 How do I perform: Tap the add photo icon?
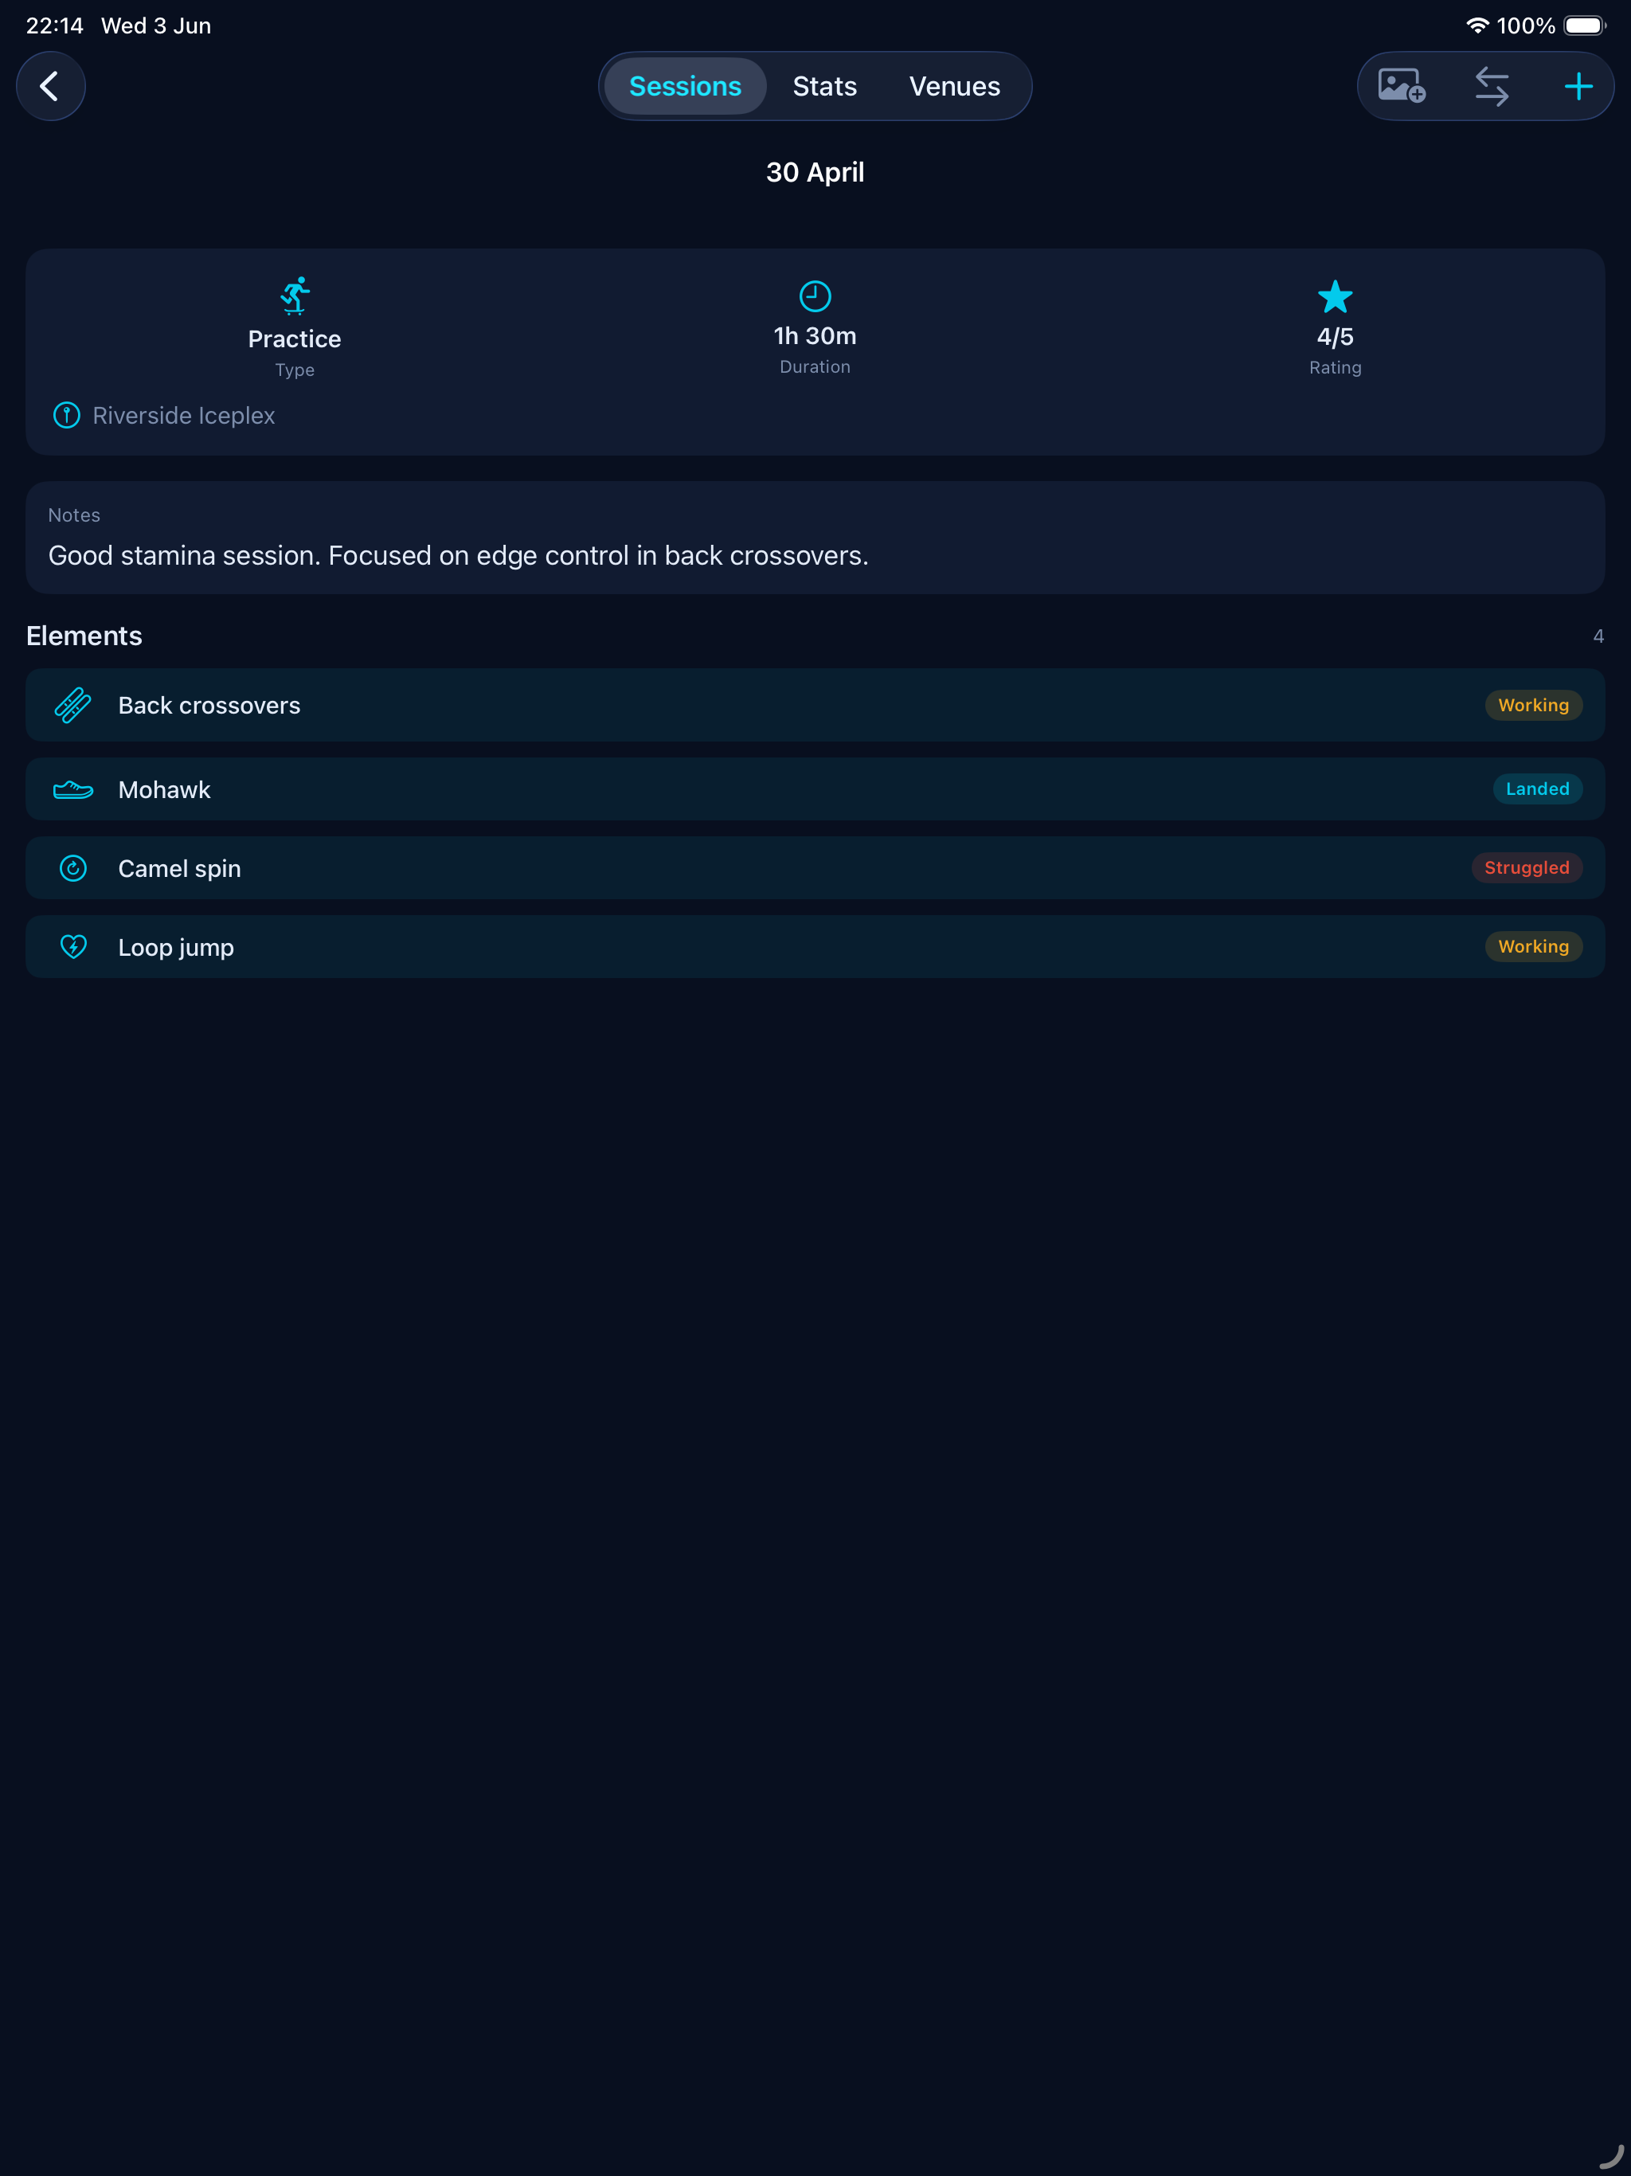(x=1402, y=87)
